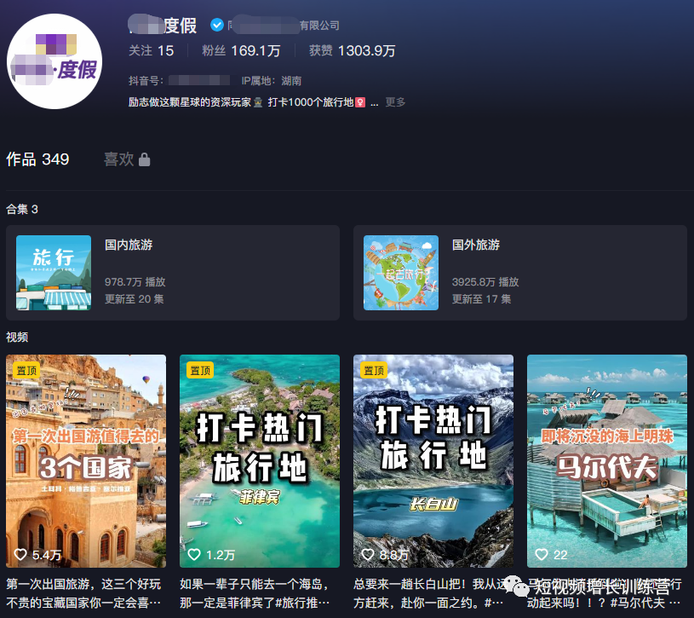
Task: Click heart icon on 长白山 video
Action: point(368,555)
